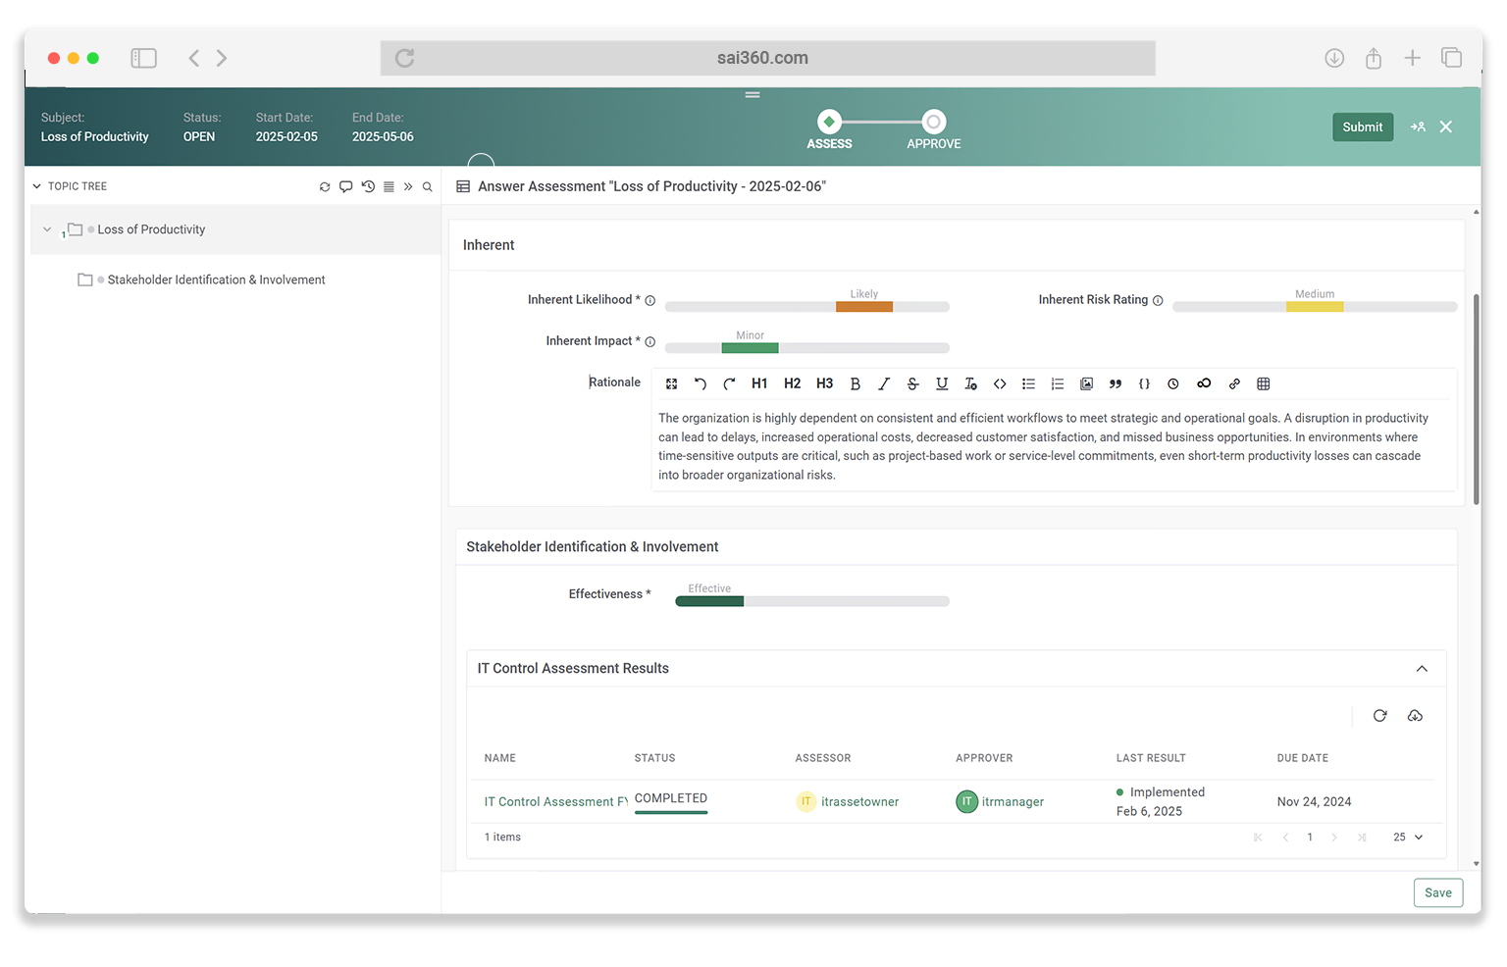
Task: Open the 25 items-per-page dropdown
Action: [1408, 838]
